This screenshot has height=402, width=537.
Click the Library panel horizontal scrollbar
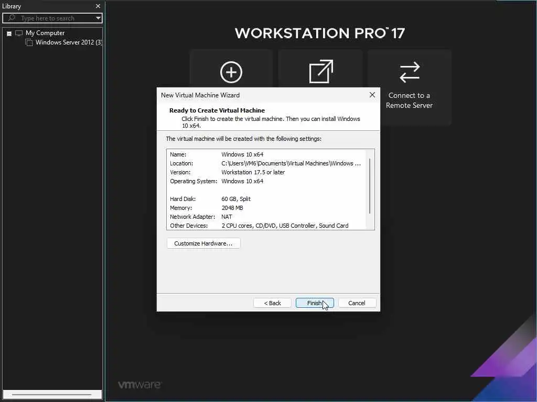click(51, 395)
